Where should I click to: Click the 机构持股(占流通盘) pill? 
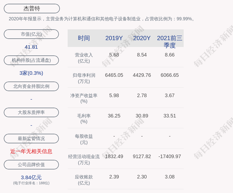tap(31, 60)
